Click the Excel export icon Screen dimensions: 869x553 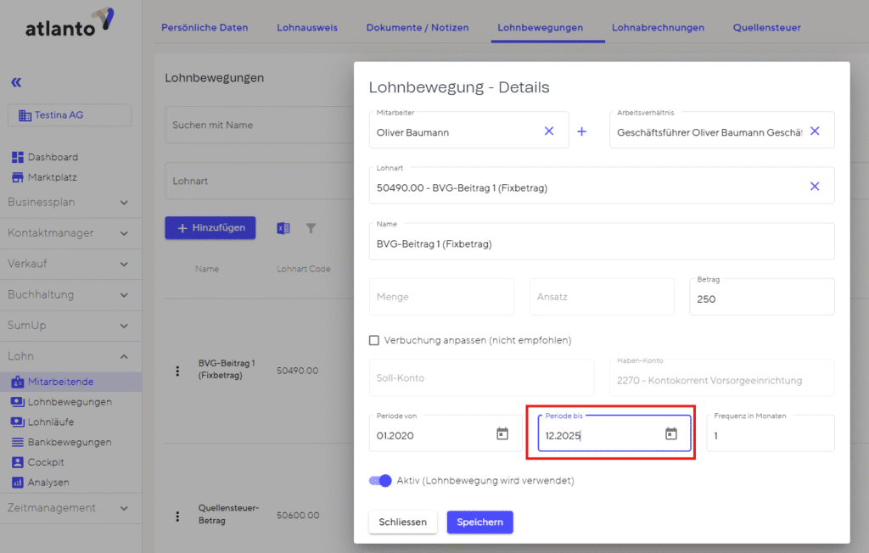283,228
